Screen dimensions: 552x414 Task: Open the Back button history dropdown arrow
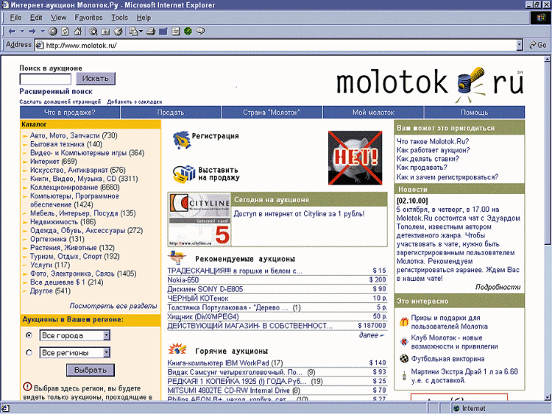tap(22, 32)
